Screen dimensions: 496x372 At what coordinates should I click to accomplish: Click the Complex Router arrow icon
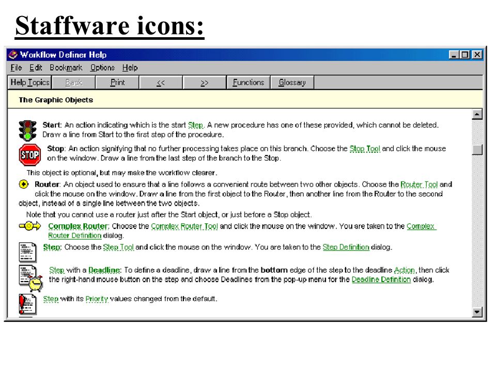click(x=30, y=226)
